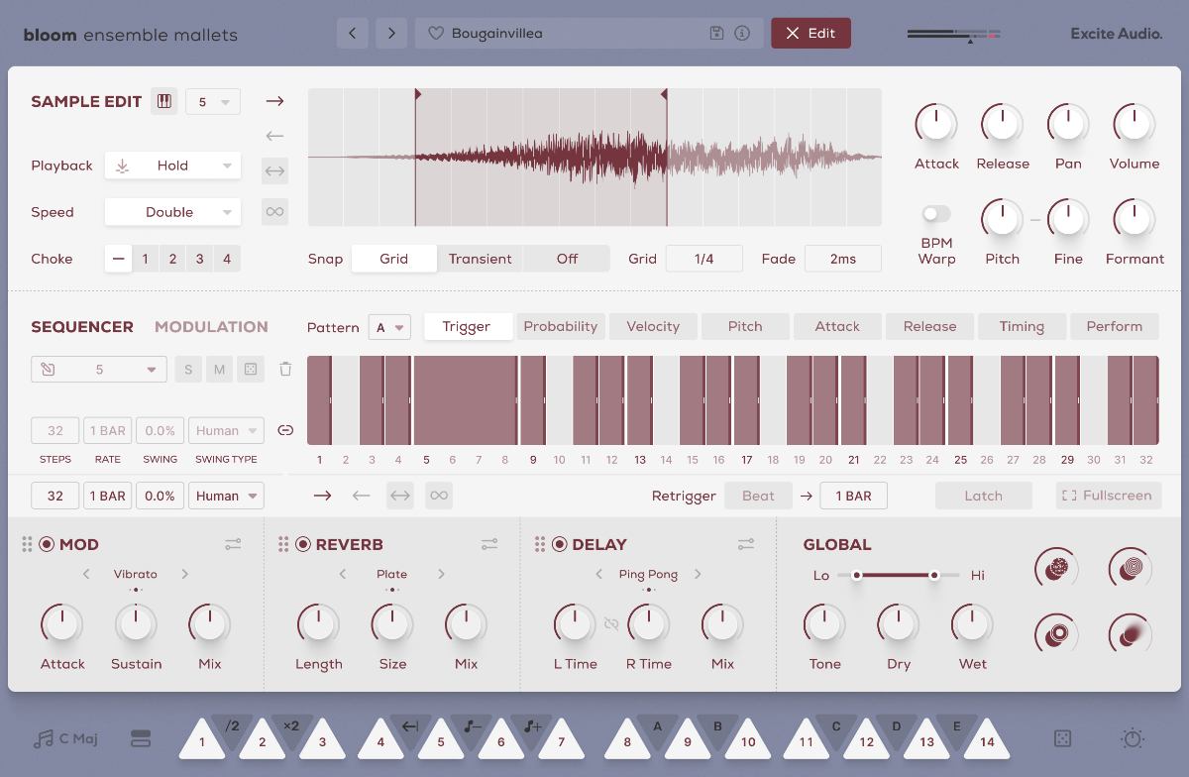This screenshot has height=777, width=1189.
Task: Click the dice randomize icon in bottom bar
Action: coord(1062,739)
